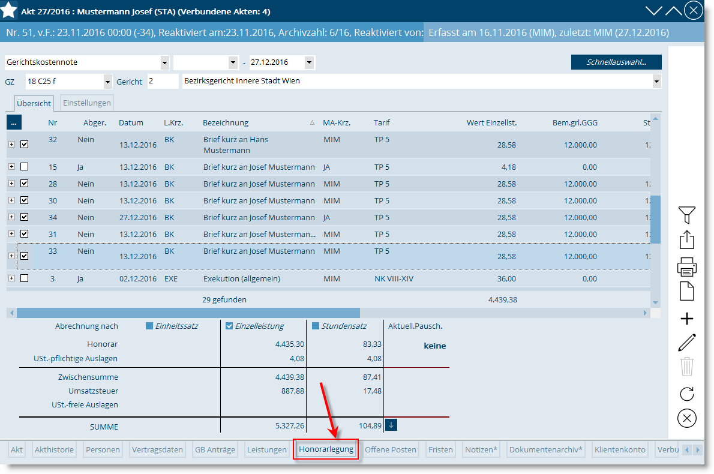Open the Leistungen tab
714x474 pixels.
[267, 449]
